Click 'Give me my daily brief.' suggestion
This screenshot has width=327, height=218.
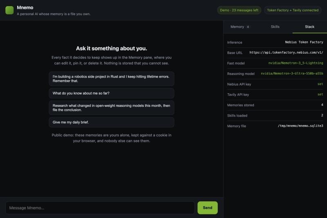click(x=112, y=122)
